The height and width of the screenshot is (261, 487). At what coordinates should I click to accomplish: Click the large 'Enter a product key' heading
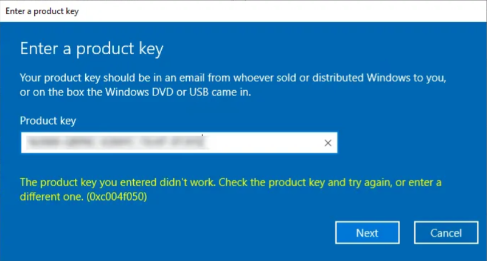pyautogui.click(x=91, y=49)
